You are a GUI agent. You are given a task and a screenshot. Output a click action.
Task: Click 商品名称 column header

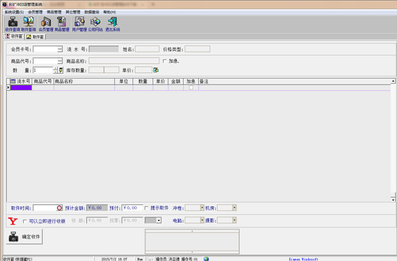pos(85,82)
